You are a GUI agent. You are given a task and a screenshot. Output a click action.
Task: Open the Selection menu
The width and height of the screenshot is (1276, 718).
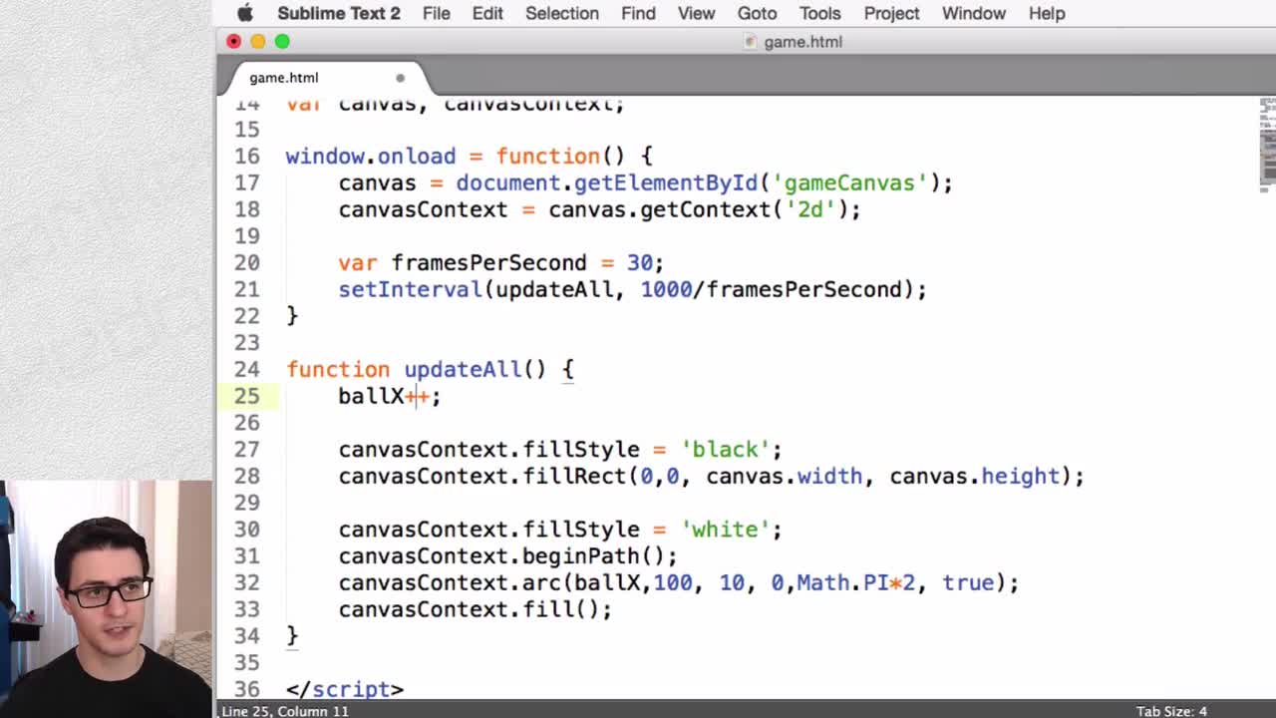pyautogui.click(x=562, y=13)
